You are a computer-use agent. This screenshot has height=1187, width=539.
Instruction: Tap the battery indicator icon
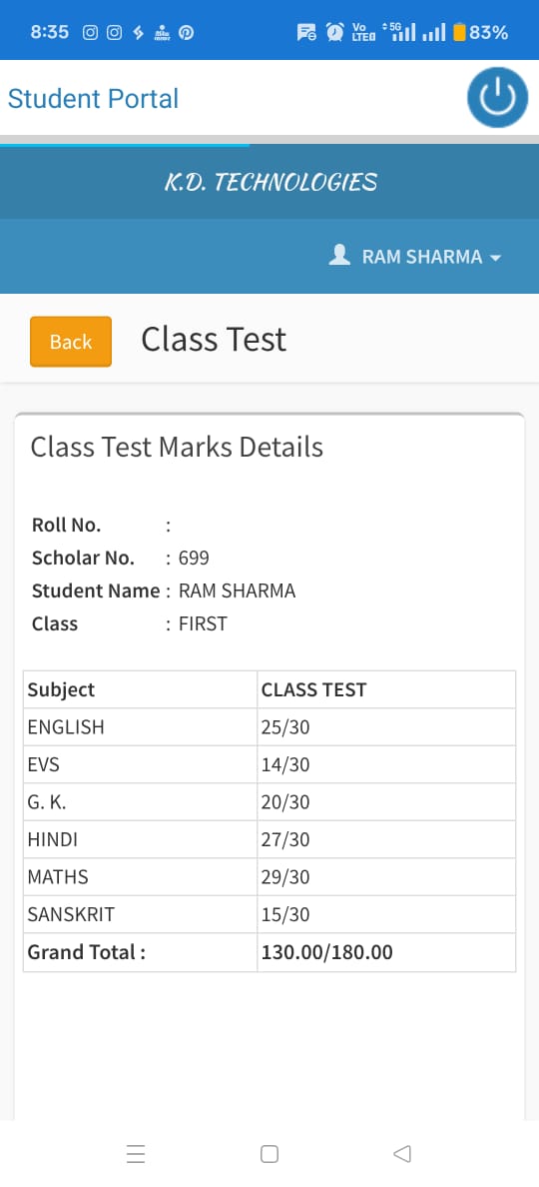459,33
